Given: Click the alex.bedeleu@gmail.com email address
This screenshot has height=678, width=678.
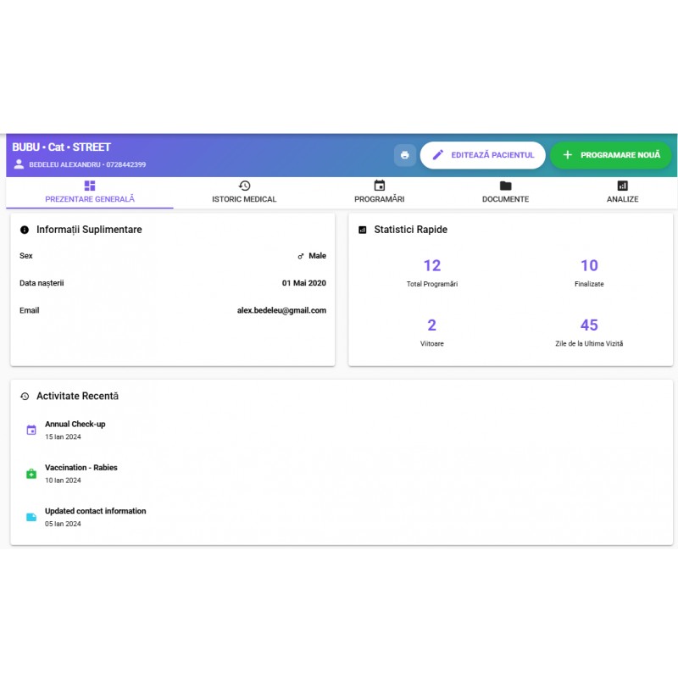Looking at the screenshot, I should tap(281, 310).
